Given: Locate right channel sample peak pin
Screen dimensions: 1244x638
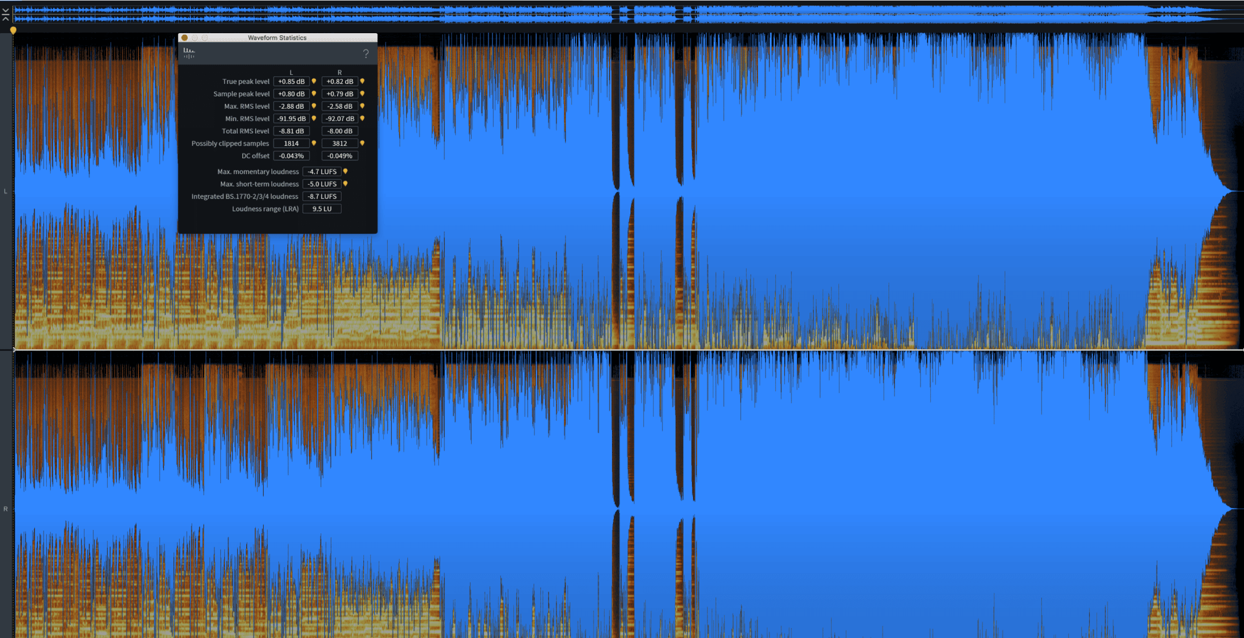Looking at the screenshot, I should [362, 93].
